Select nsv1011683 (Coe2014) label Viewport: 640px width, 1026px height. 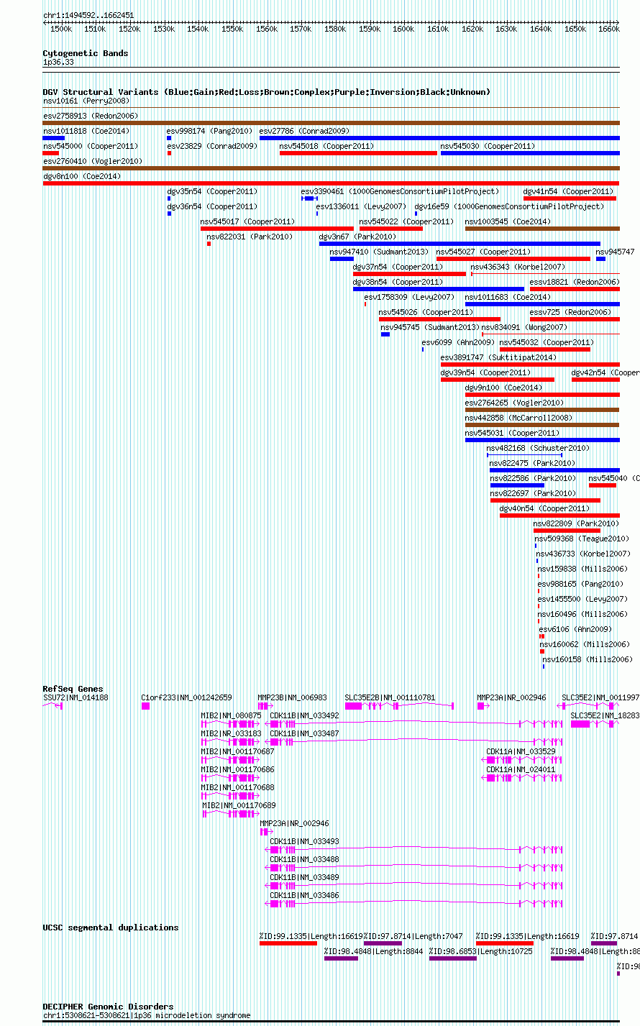tap(508, 297)
